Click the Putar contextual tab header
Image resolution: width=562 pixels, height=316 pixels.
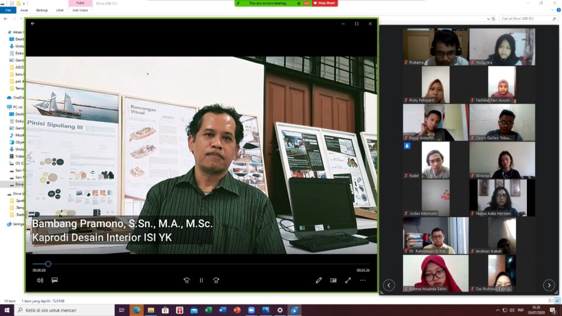80,3
